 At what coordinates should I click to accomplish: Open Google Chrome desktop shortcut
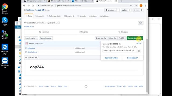coord(5,9)
